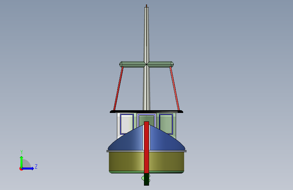Select the thin red antenna atop the mast
Screen dimensions: 293x190
147,6
